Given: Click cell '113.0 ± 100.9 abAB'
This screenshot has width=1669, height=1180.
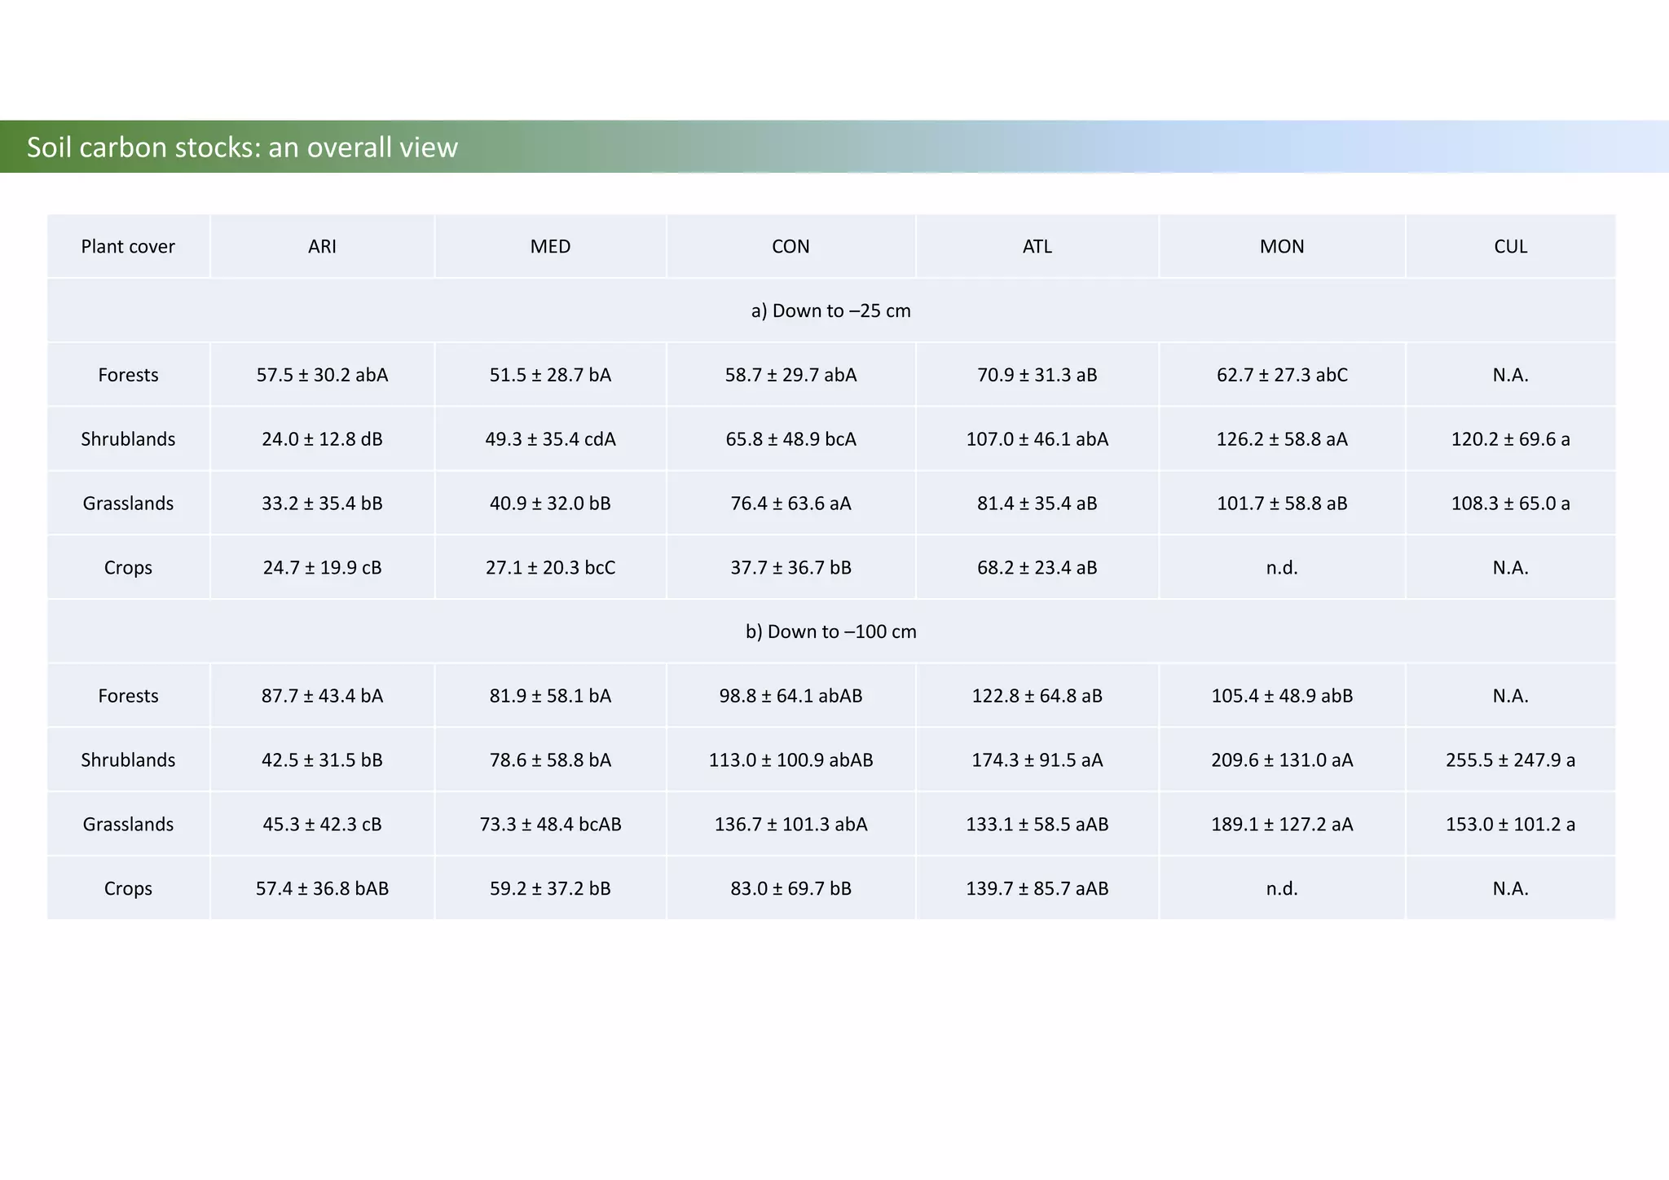Looking at the screenshot, I should 791,760.
